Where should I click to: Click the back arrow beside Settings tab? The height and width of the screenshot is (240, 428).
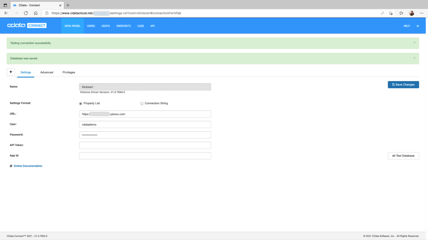(x=11, y=72)
